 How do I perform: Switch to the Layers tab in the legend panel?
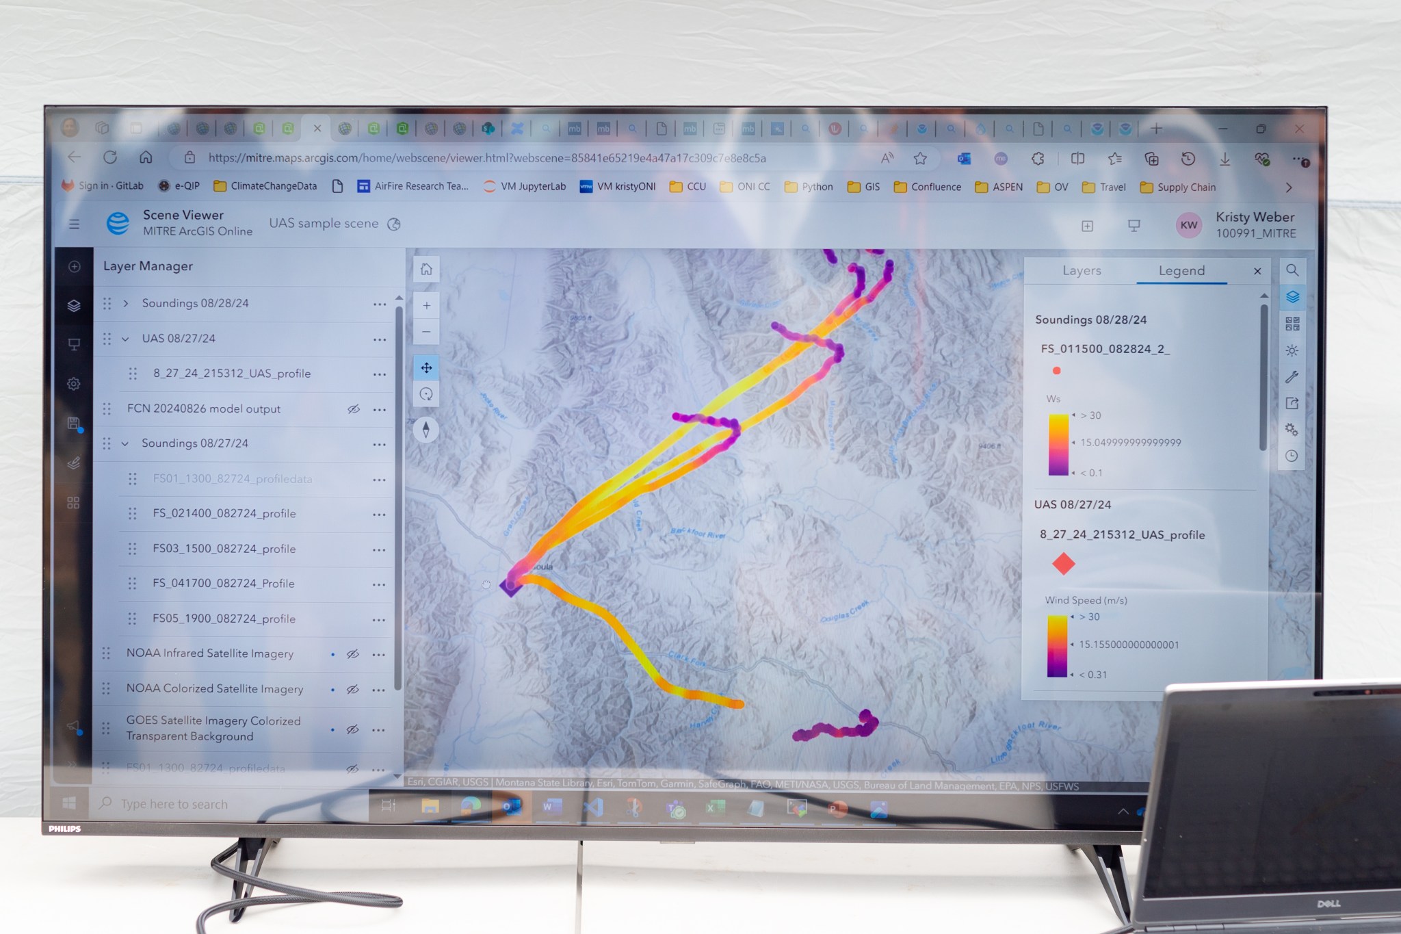[x=1082, y=271]
